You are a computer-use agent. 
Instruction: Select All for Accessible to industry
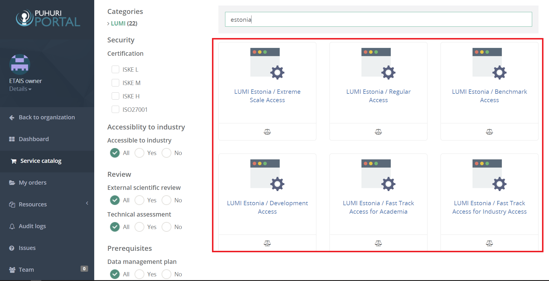[115, 153]
